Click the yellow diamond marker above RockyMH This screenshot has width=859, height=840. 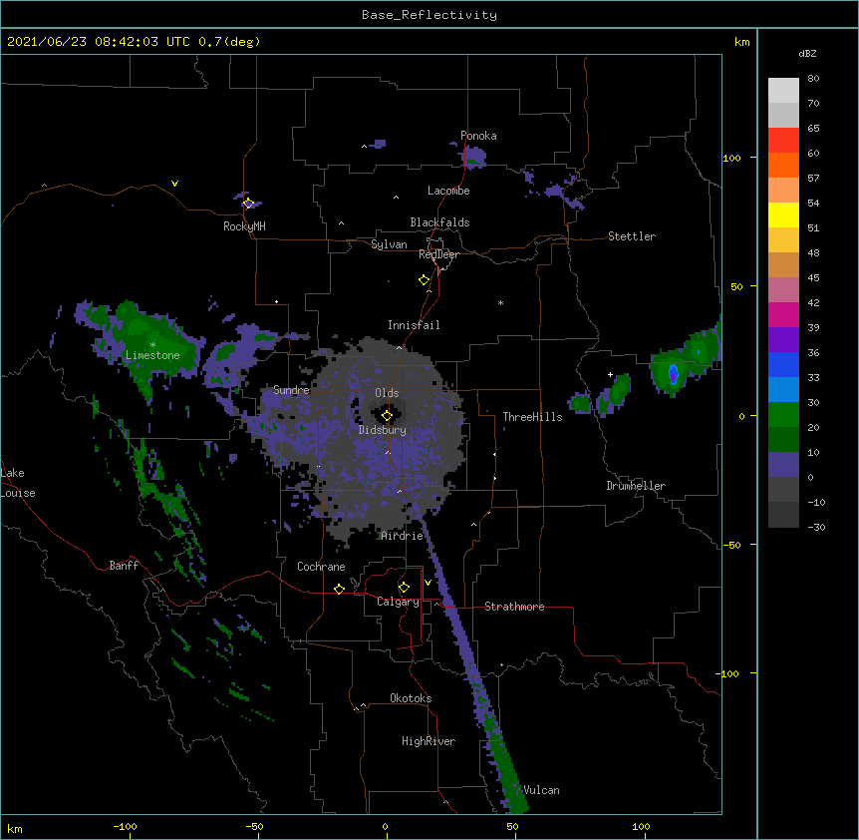(x=248, y=204)
